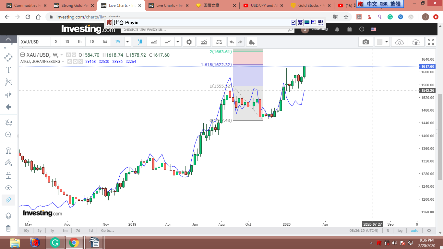Click the XAU/USD symbol input field

click(x=34, y=42)
